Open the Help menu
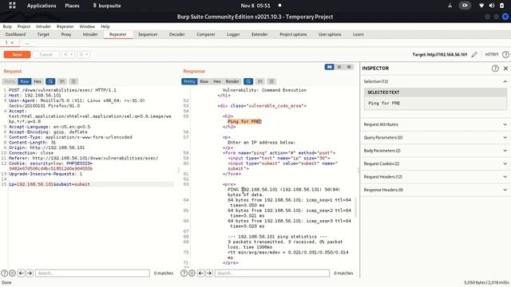This screenshot has height=287, width=511. (105, 26)
